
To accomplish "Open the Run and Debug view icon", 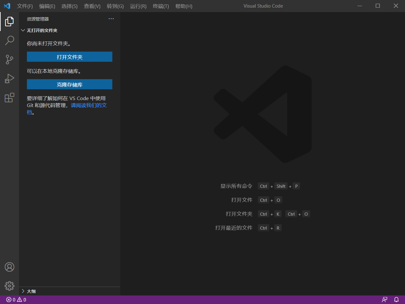I will coord(9,78).
